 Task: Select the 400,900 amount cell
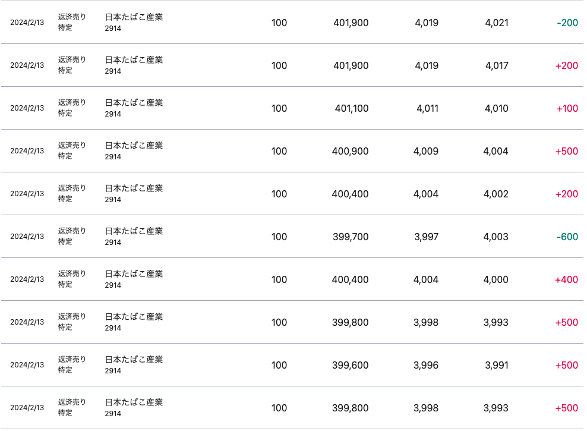(350, 152)
